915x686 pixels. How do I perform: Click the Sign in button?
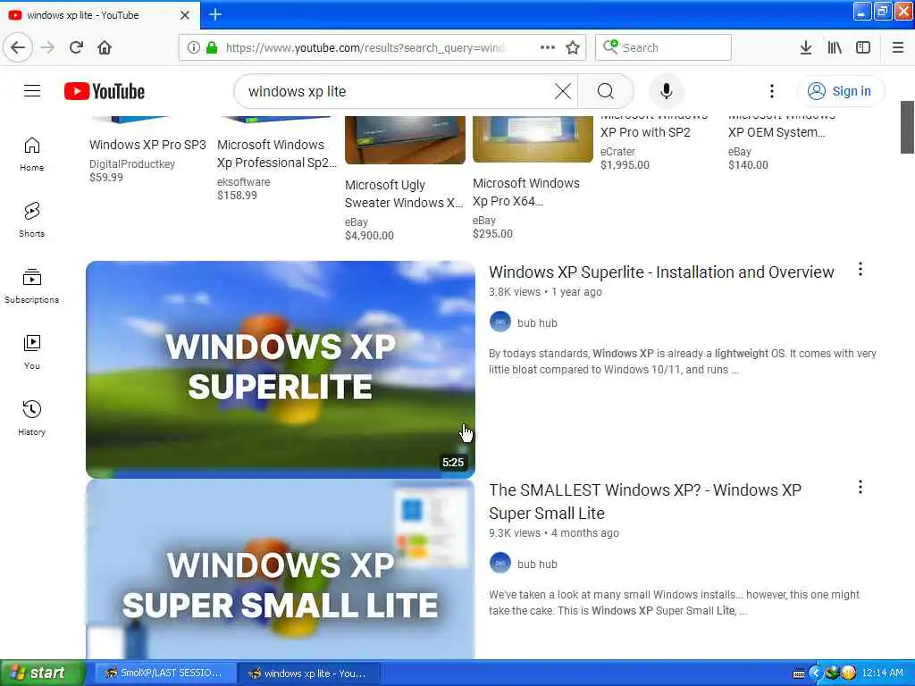[840, 91]
